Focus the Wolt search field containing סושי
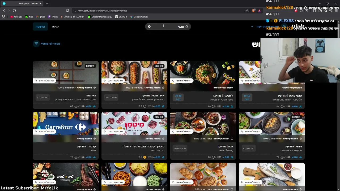Image resolution: width=340 pixels, height=191 pixels. 168,27
